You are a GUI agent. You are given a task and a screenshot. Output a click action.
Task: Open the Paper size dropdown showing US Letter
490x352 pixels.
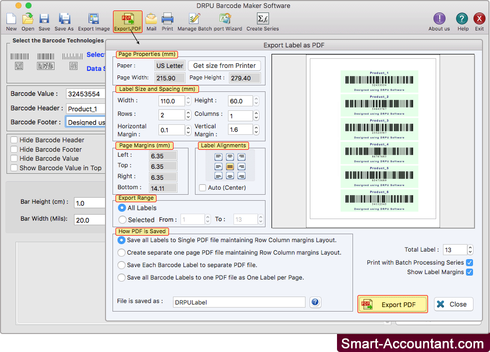169,65
